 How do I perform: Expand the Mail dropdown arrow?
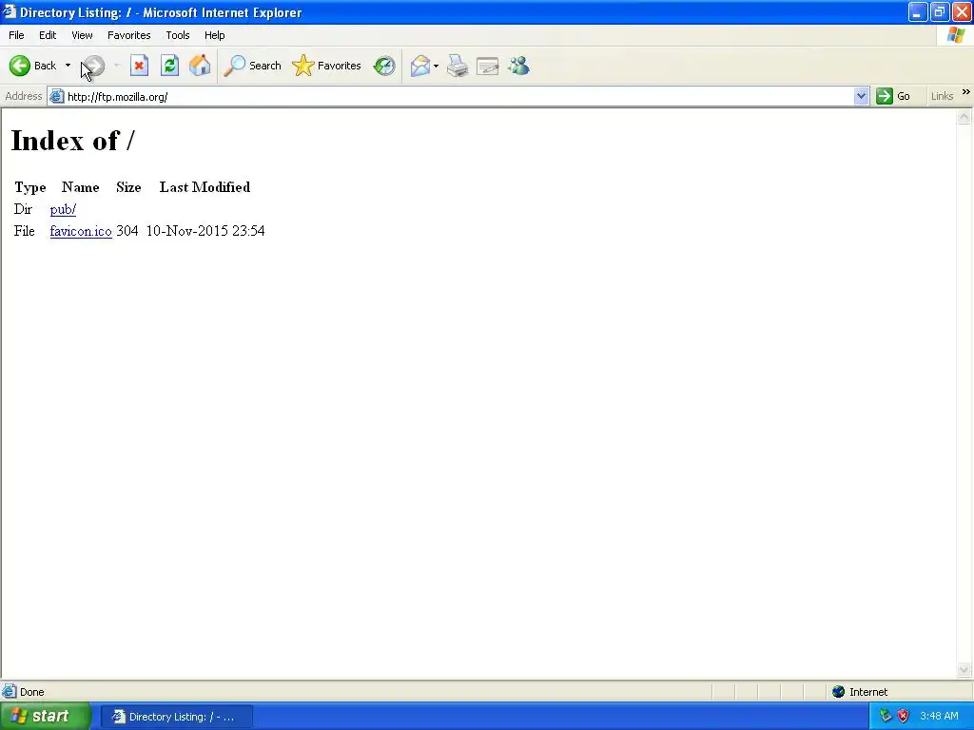pos(436,66)
